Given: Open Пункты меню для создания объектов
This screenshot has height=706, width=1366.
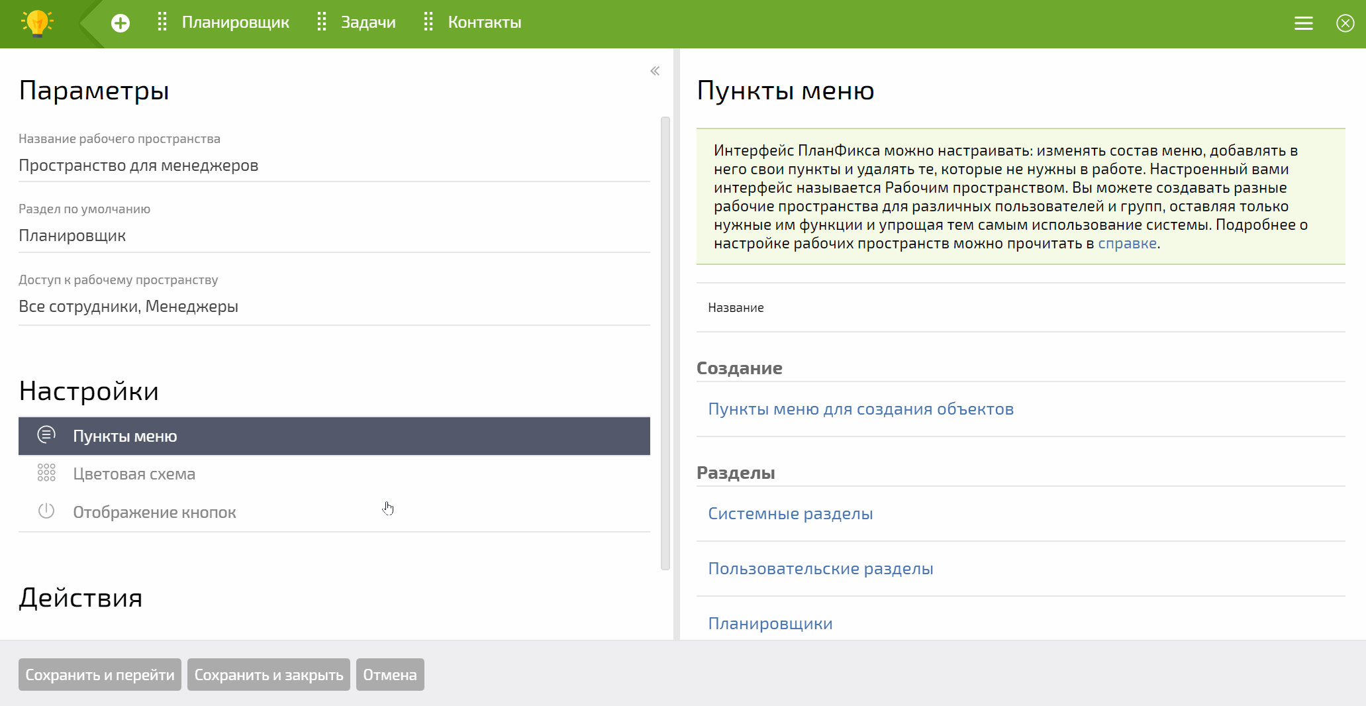Looking at the screenshot, I should 861,409.
